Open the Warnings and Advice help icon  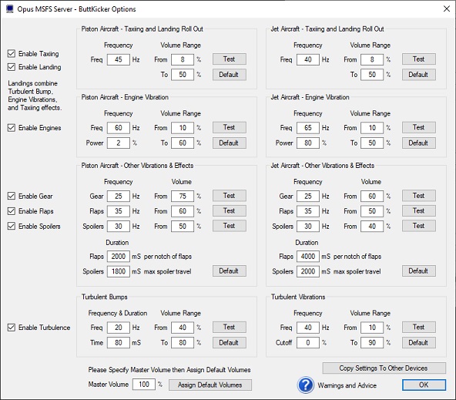click(x=305, y=385)
